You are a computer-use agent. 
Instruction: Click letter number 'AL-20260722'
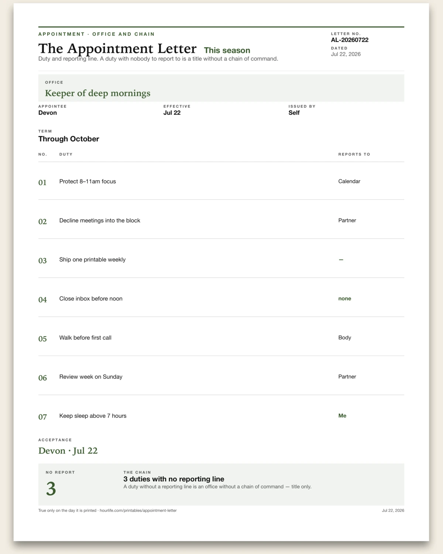(350, 40)
